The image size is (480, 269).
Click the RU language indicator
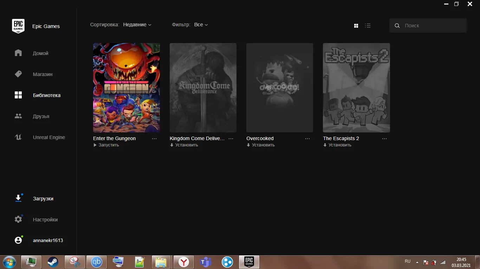[x=408, y=261]
